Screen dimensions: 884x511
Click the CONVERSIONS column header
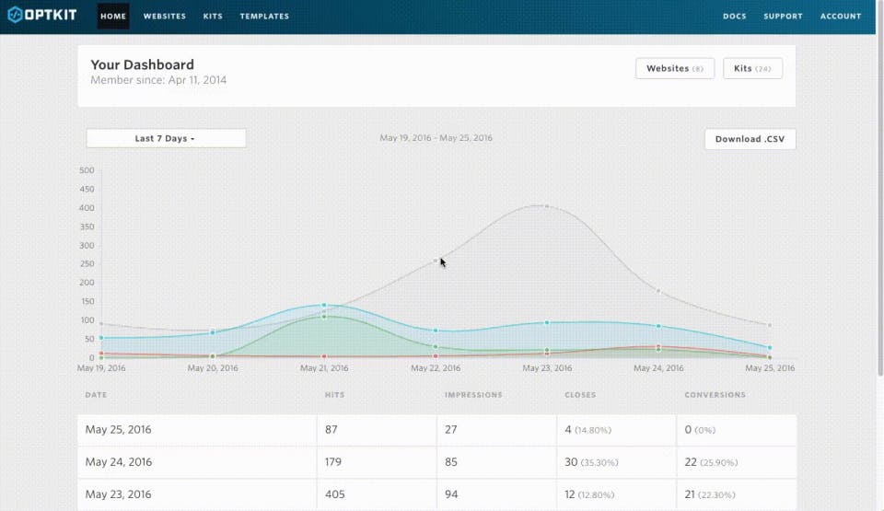[x=715, y=395]
